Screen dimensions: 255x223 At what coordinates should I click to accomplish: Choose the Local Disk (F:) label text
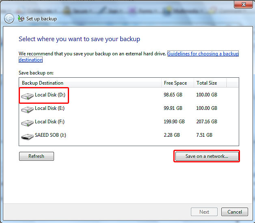pos(50,122)
